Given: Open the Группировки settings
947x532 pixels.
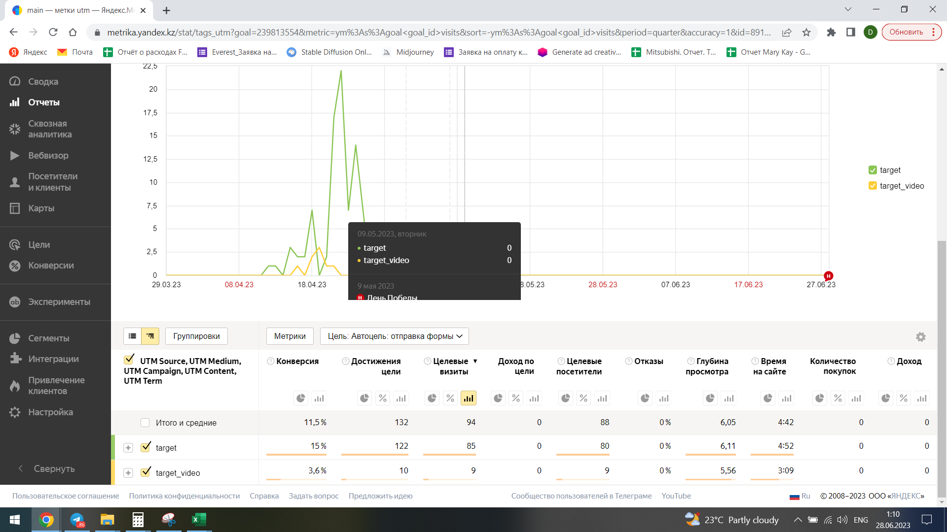Looking at the screenshot, I should 196,336.
